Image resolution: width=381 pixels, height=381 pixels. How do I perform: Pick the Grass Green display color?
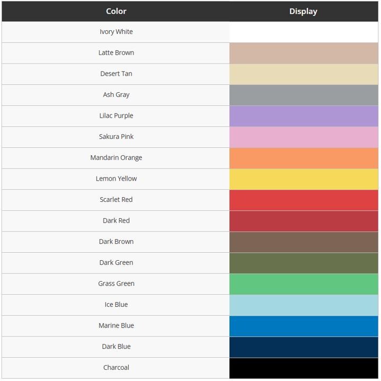point(304,284)
